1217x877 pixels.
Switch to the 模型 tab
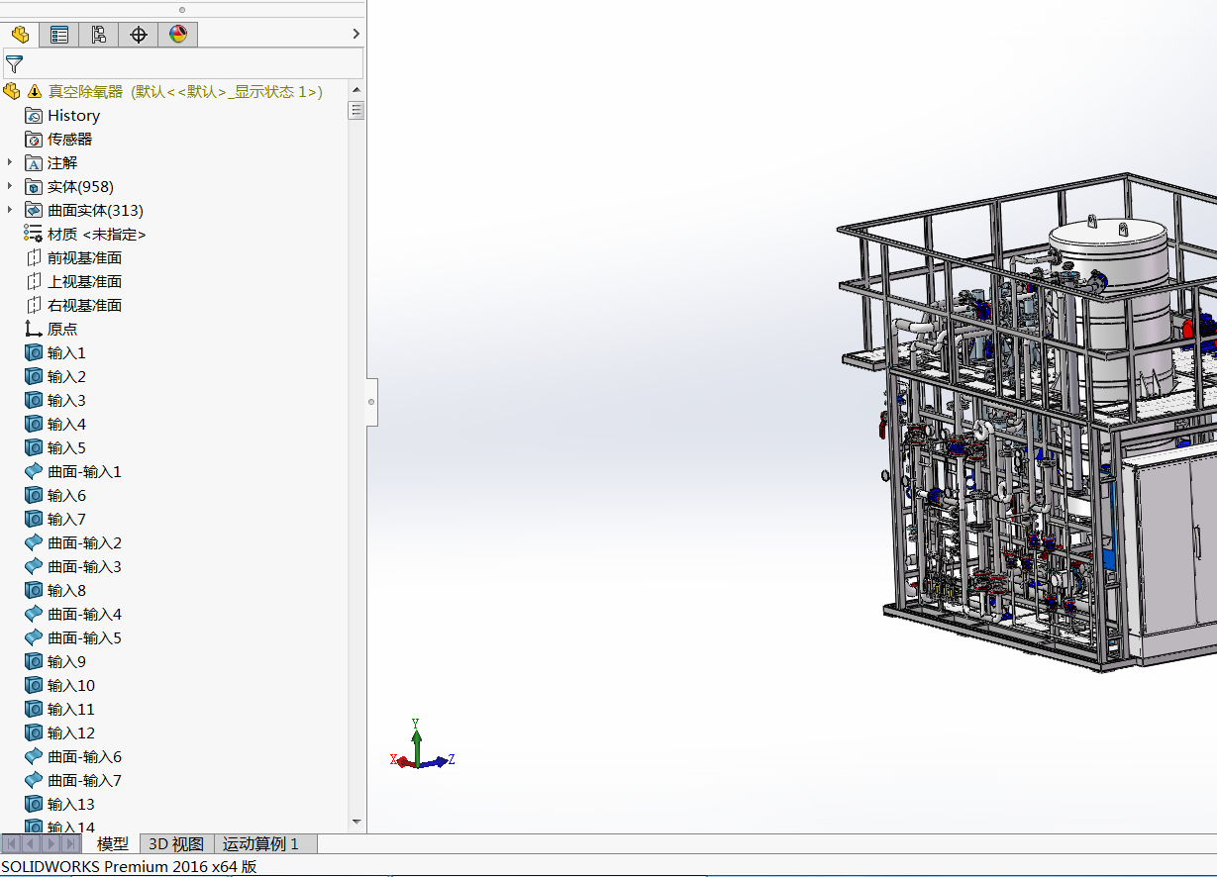(x=113, y=844)
